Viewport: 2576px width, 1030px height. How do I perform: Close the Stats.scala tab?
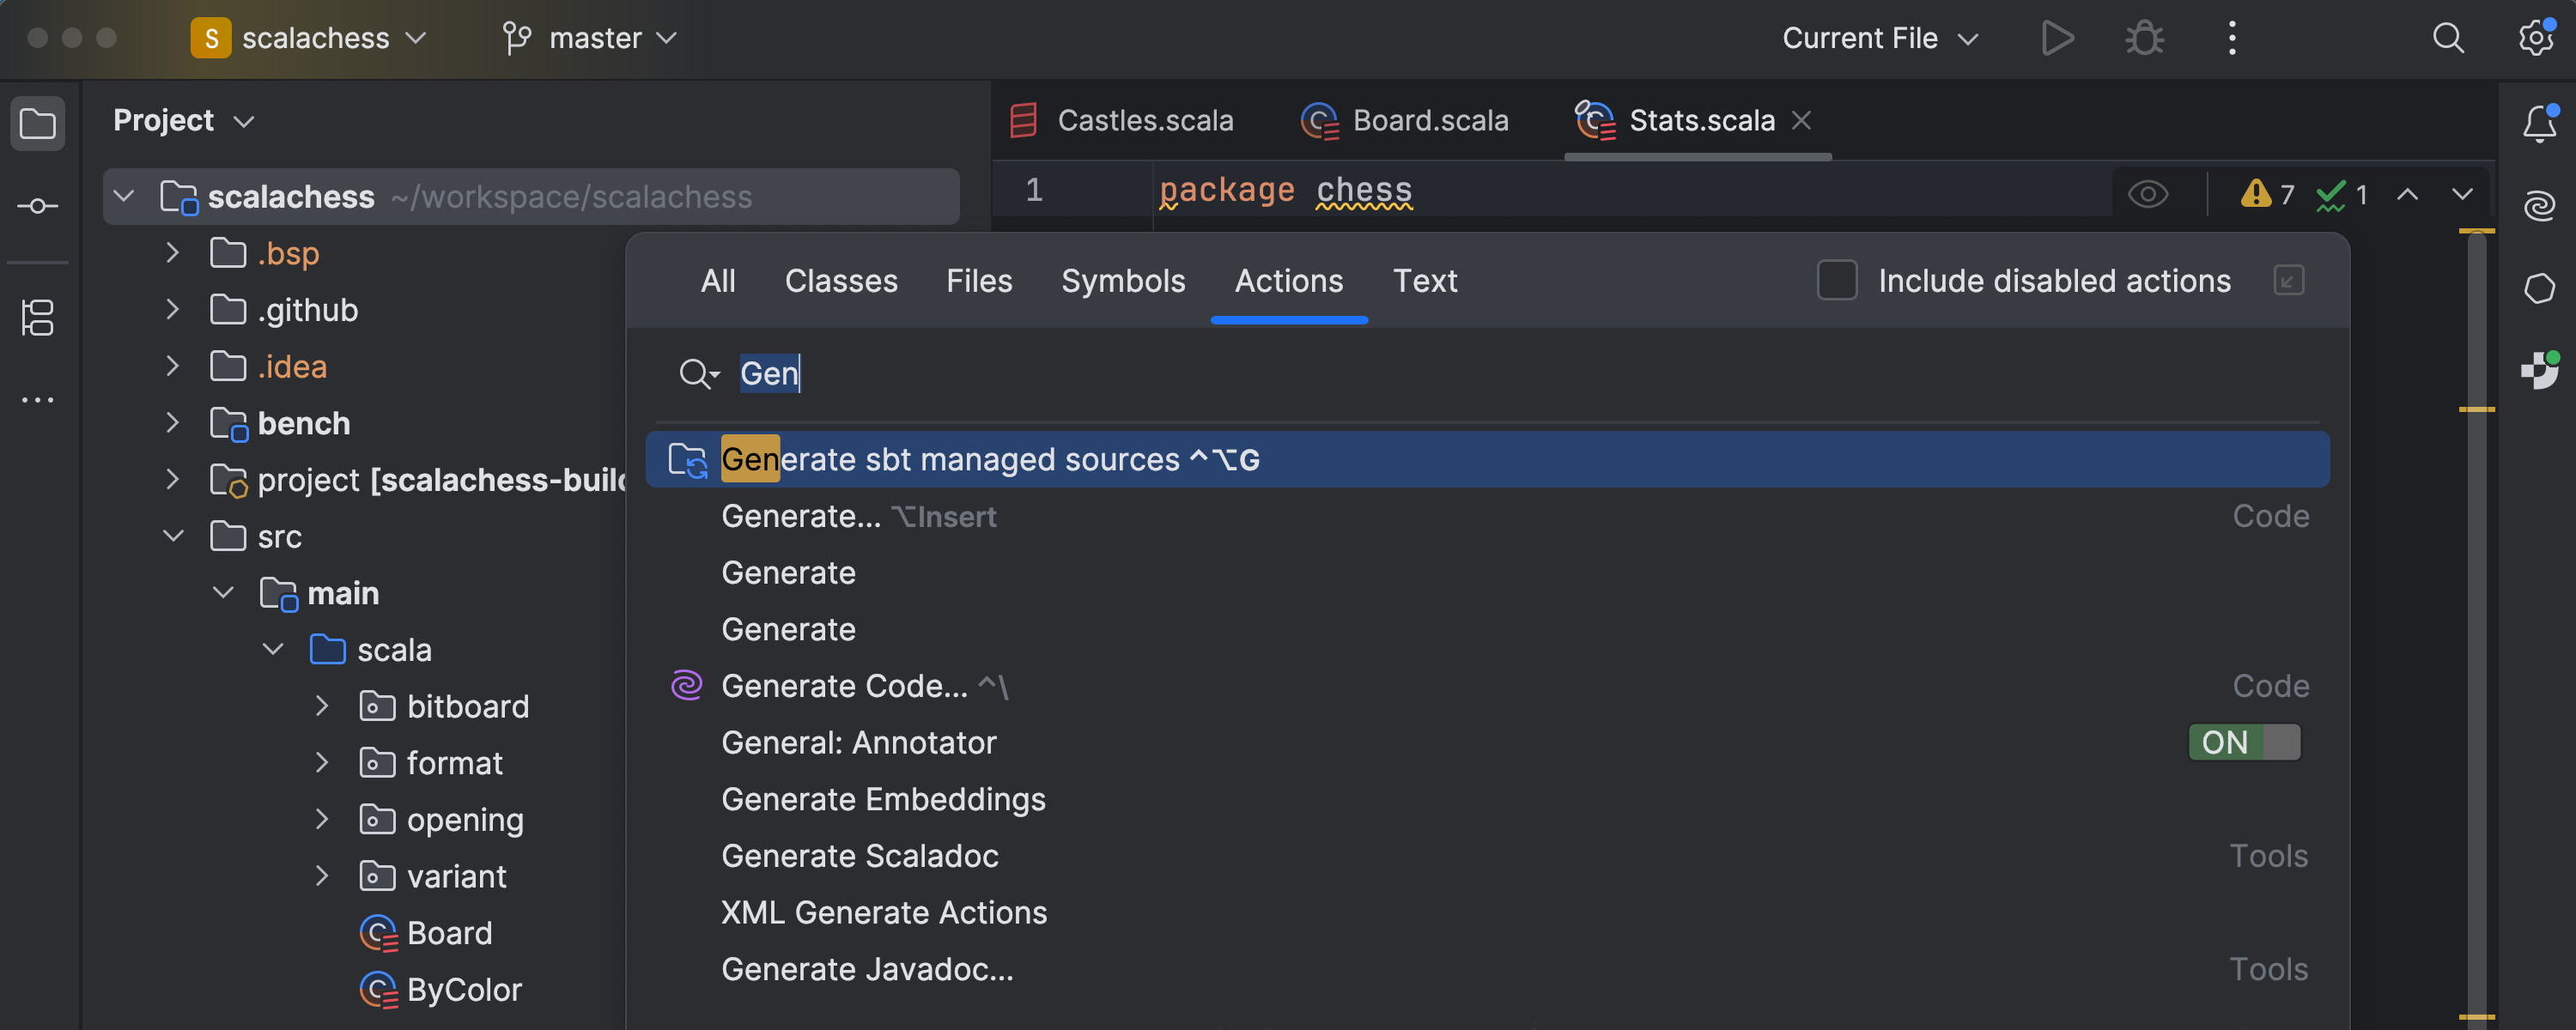coord(1801,120)
